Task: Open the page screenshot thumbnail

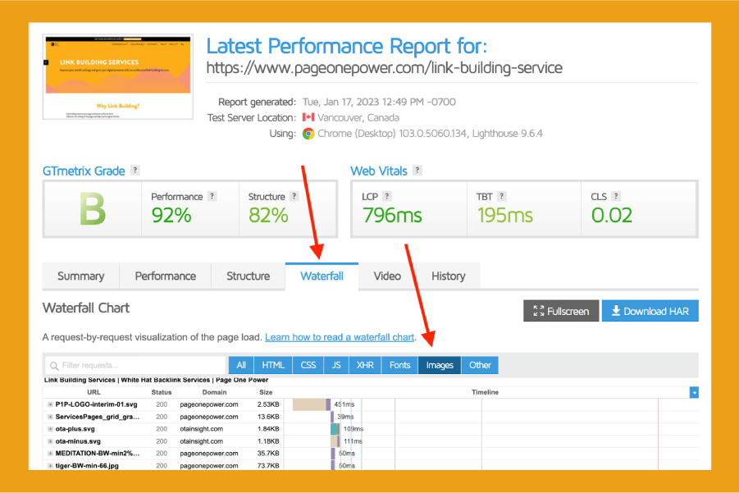Action: click(118, 76)
